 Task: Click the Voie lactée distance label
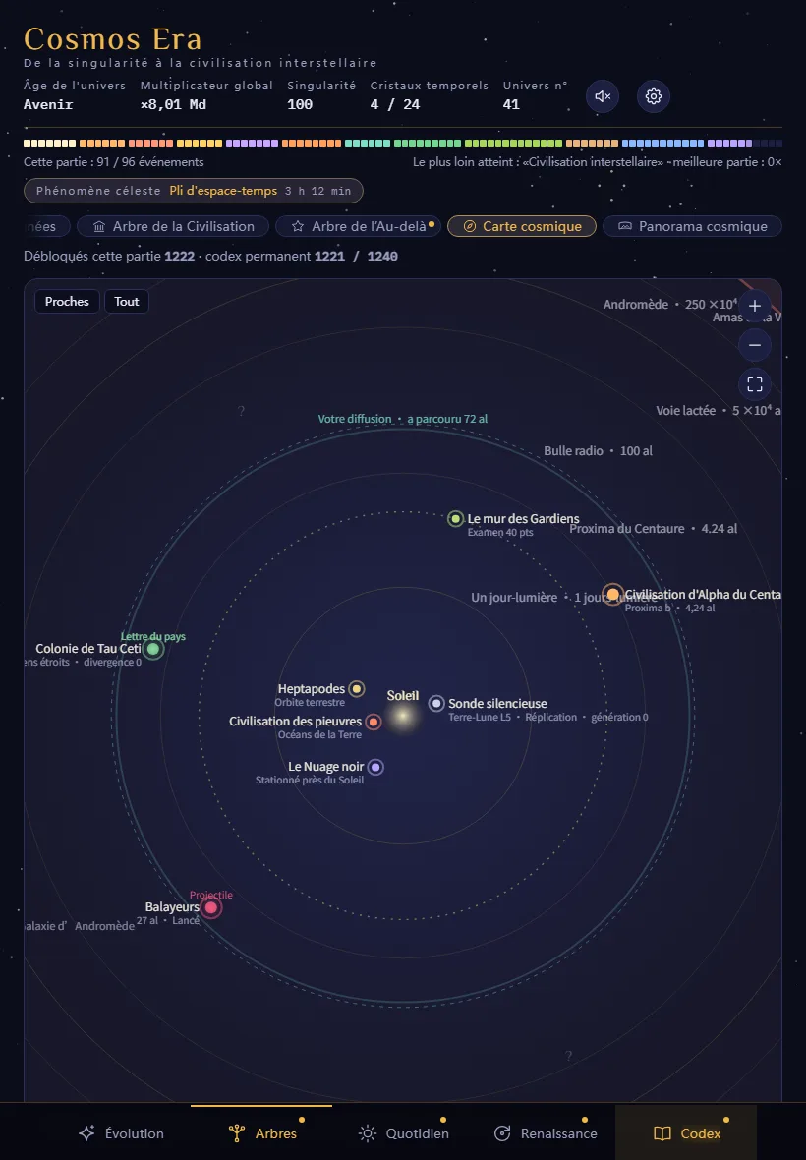(718, 411)
